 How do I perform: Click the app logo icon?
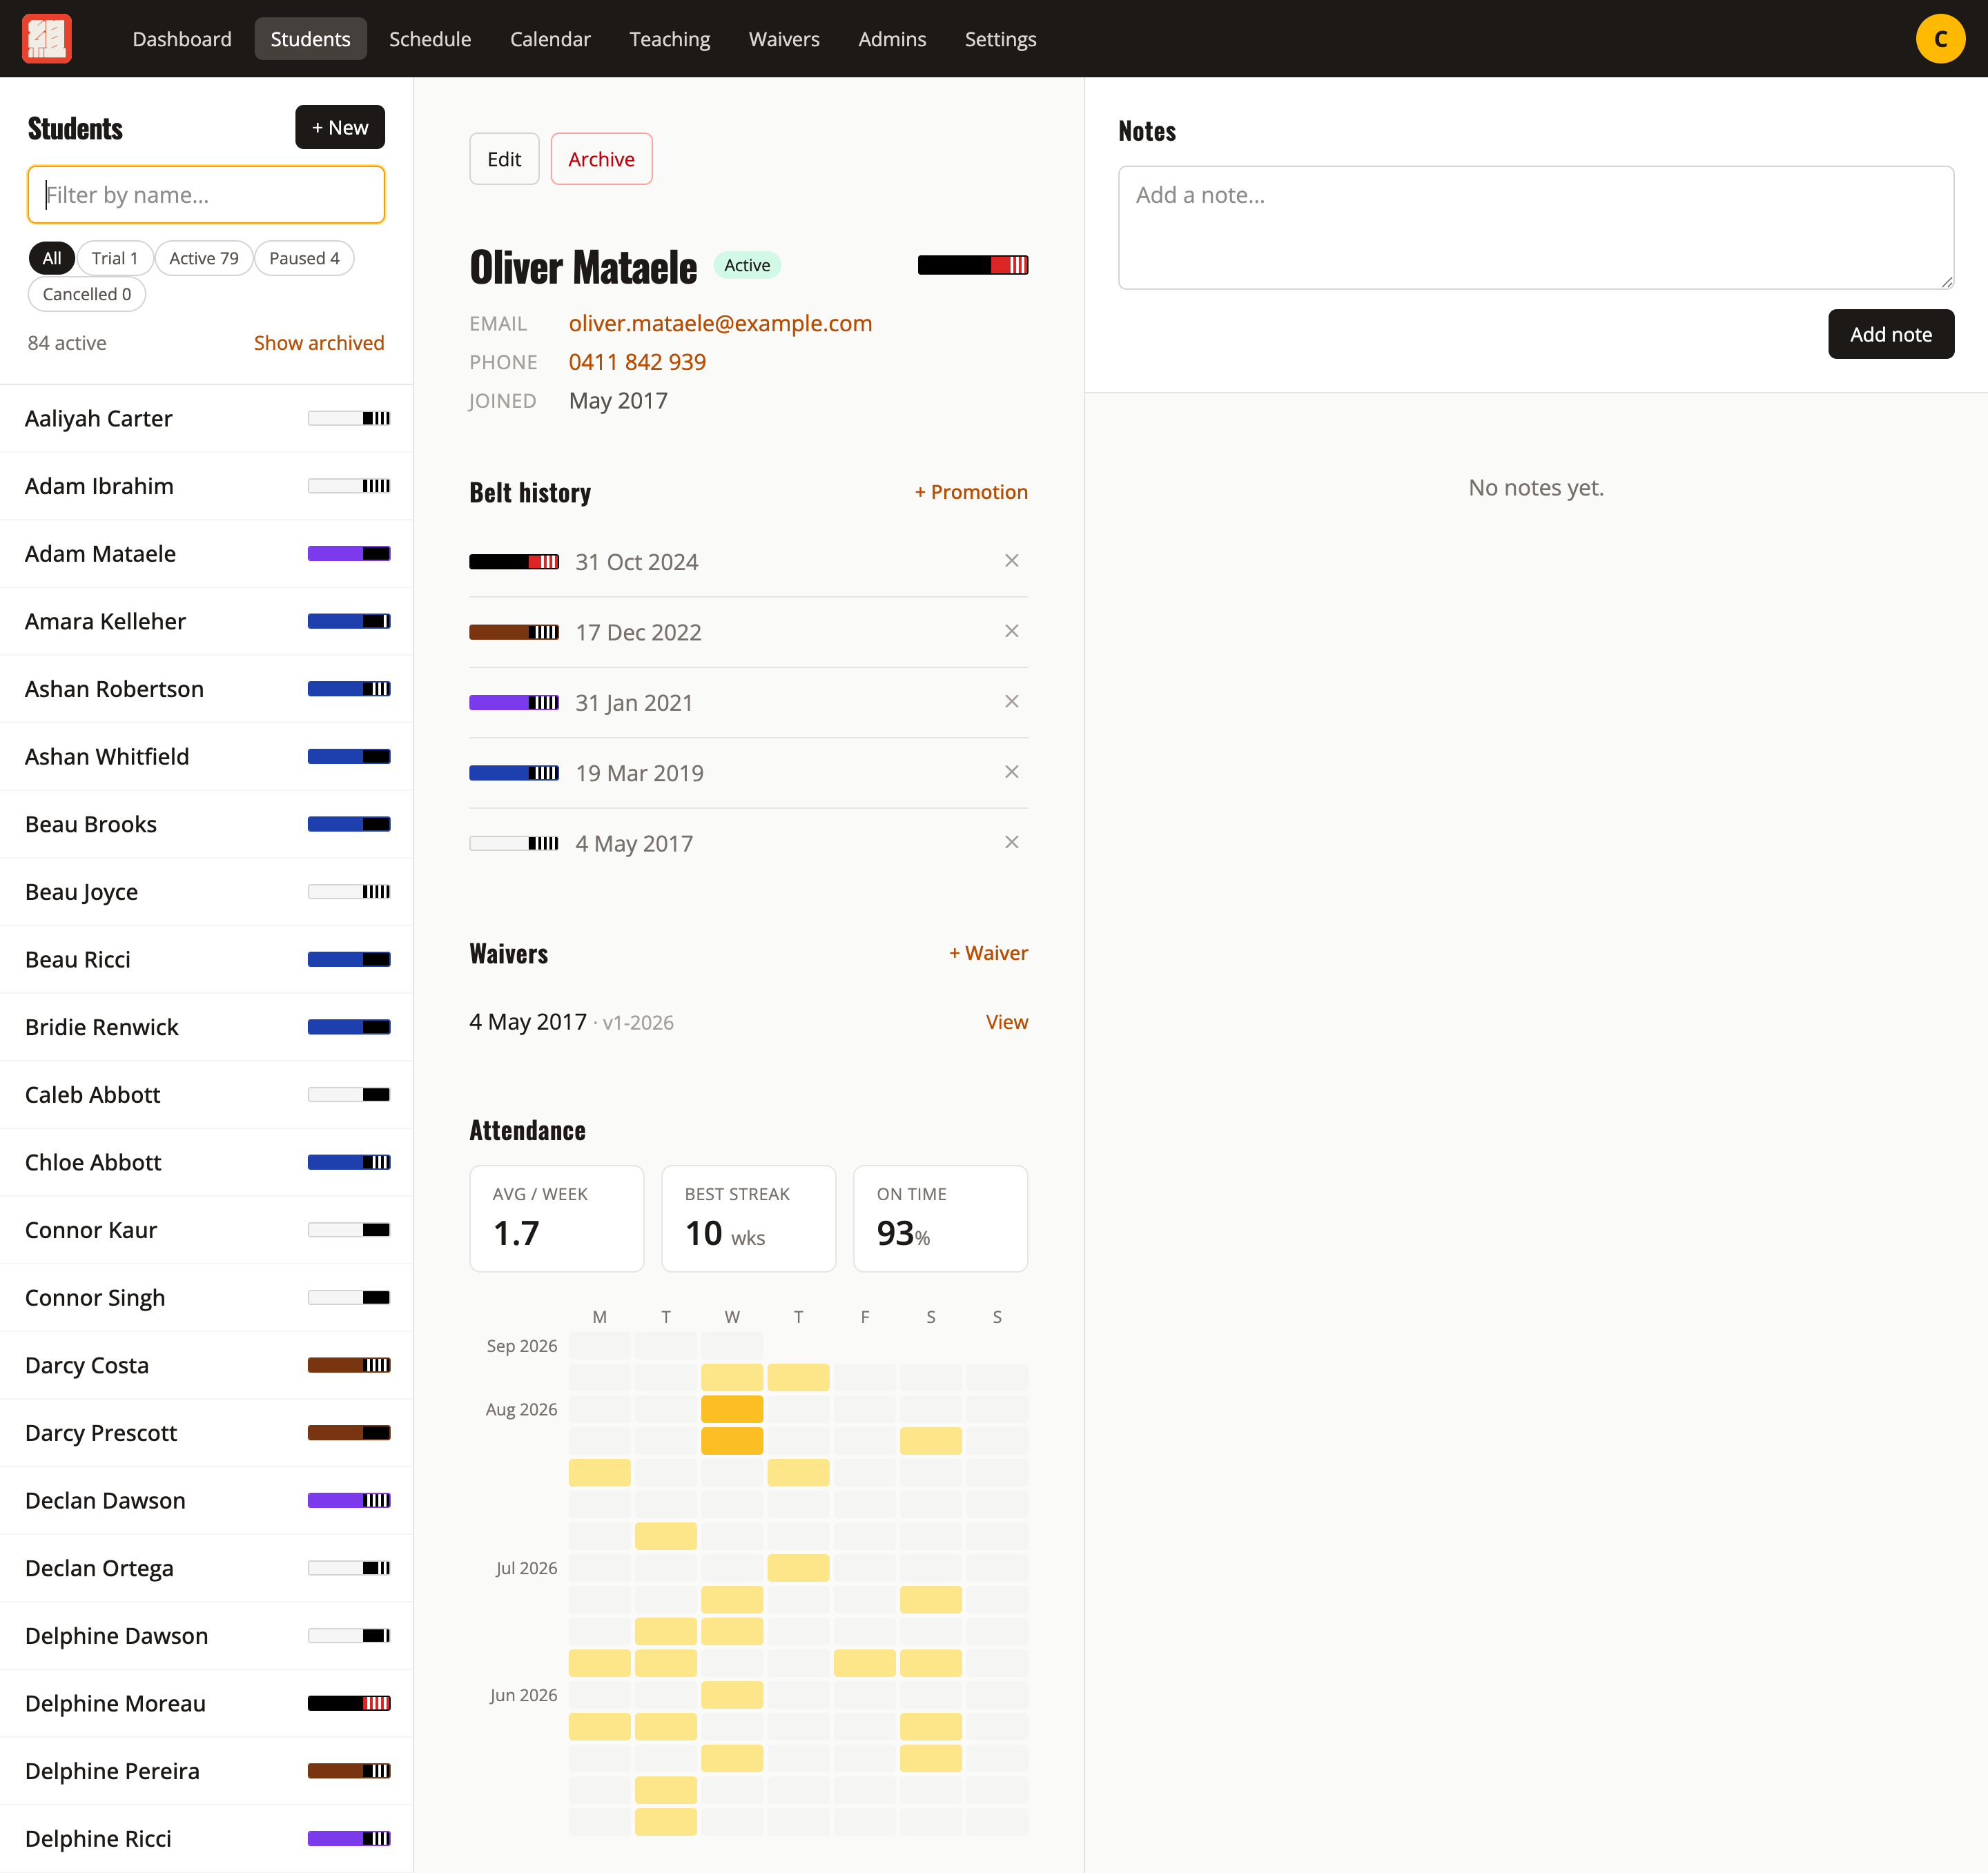pos(47,39)
